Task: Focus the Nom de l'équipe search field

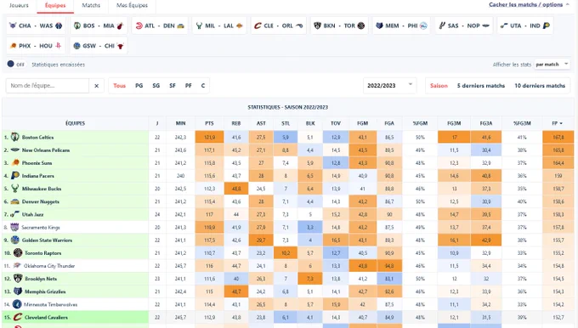Action: tap(48, 86)
